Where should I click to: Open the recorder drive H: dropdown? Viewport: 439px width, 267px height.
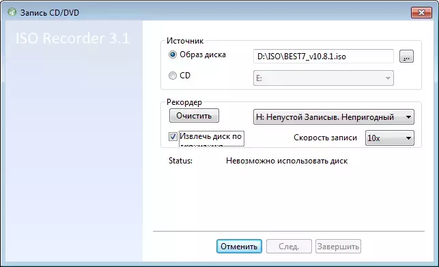coord(333,116)
